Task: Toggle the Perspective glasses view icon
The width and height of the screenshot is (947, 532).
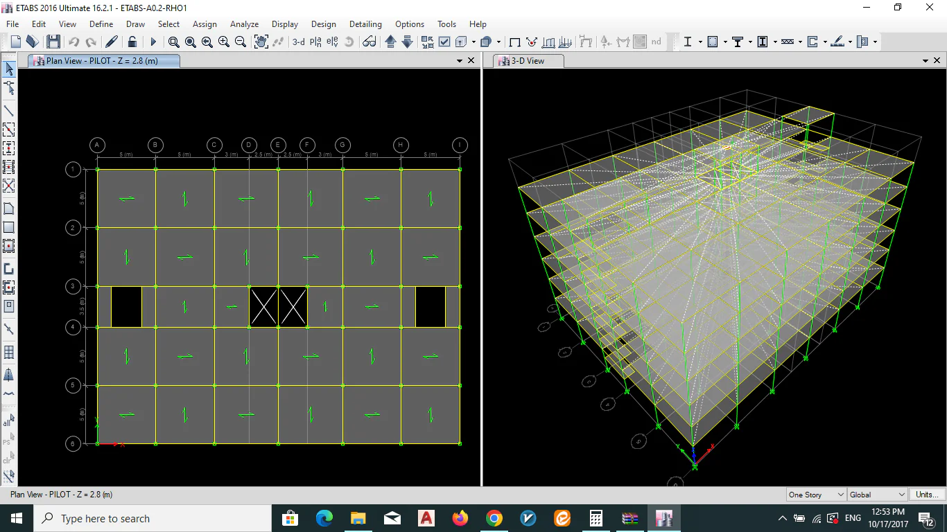Action: point(369,42)
